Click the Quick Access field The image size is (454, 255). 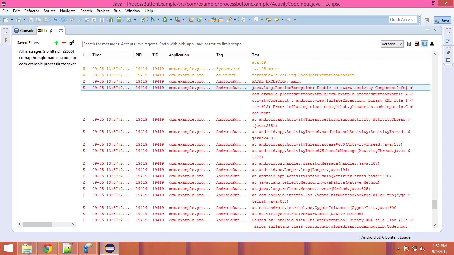click(x=403, y=20)
